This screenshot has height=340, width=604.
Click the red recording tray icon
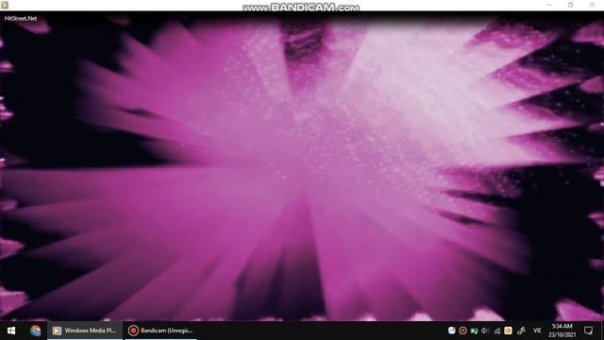tap(463, 331)
